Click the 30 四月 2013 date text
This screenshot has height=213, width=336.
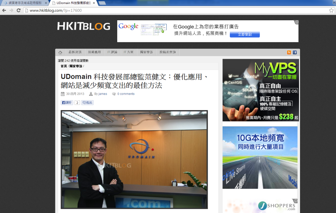tap(75, 94)
